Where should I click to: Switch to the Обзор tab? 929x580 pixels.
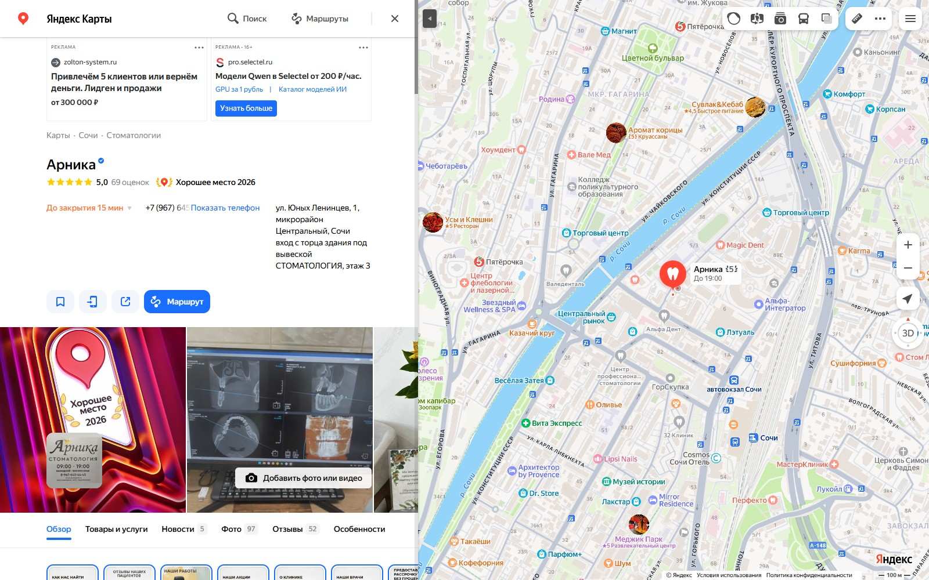click(59, 529)
